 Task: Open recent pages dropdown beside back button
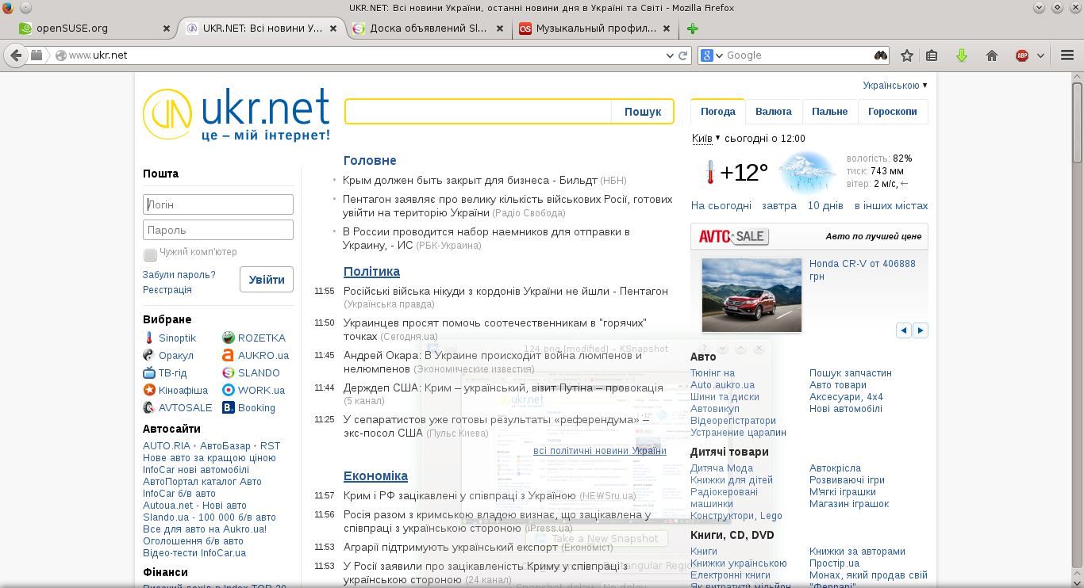tap(37, 55)
